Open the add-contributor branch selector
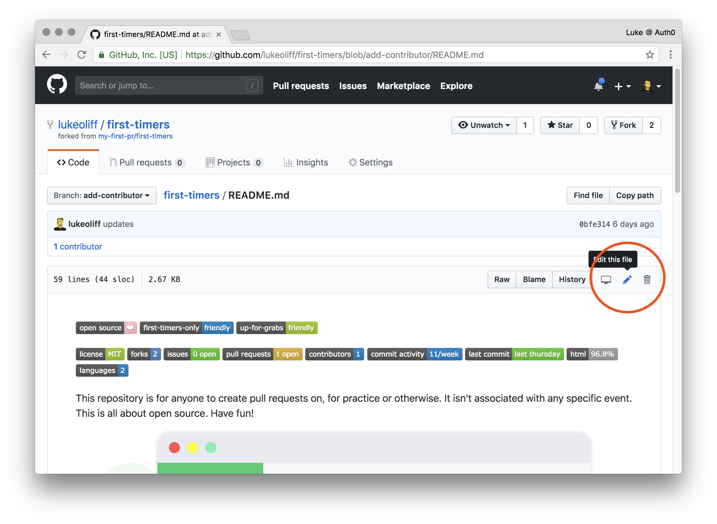717x524 pixels. coord(102,195)
